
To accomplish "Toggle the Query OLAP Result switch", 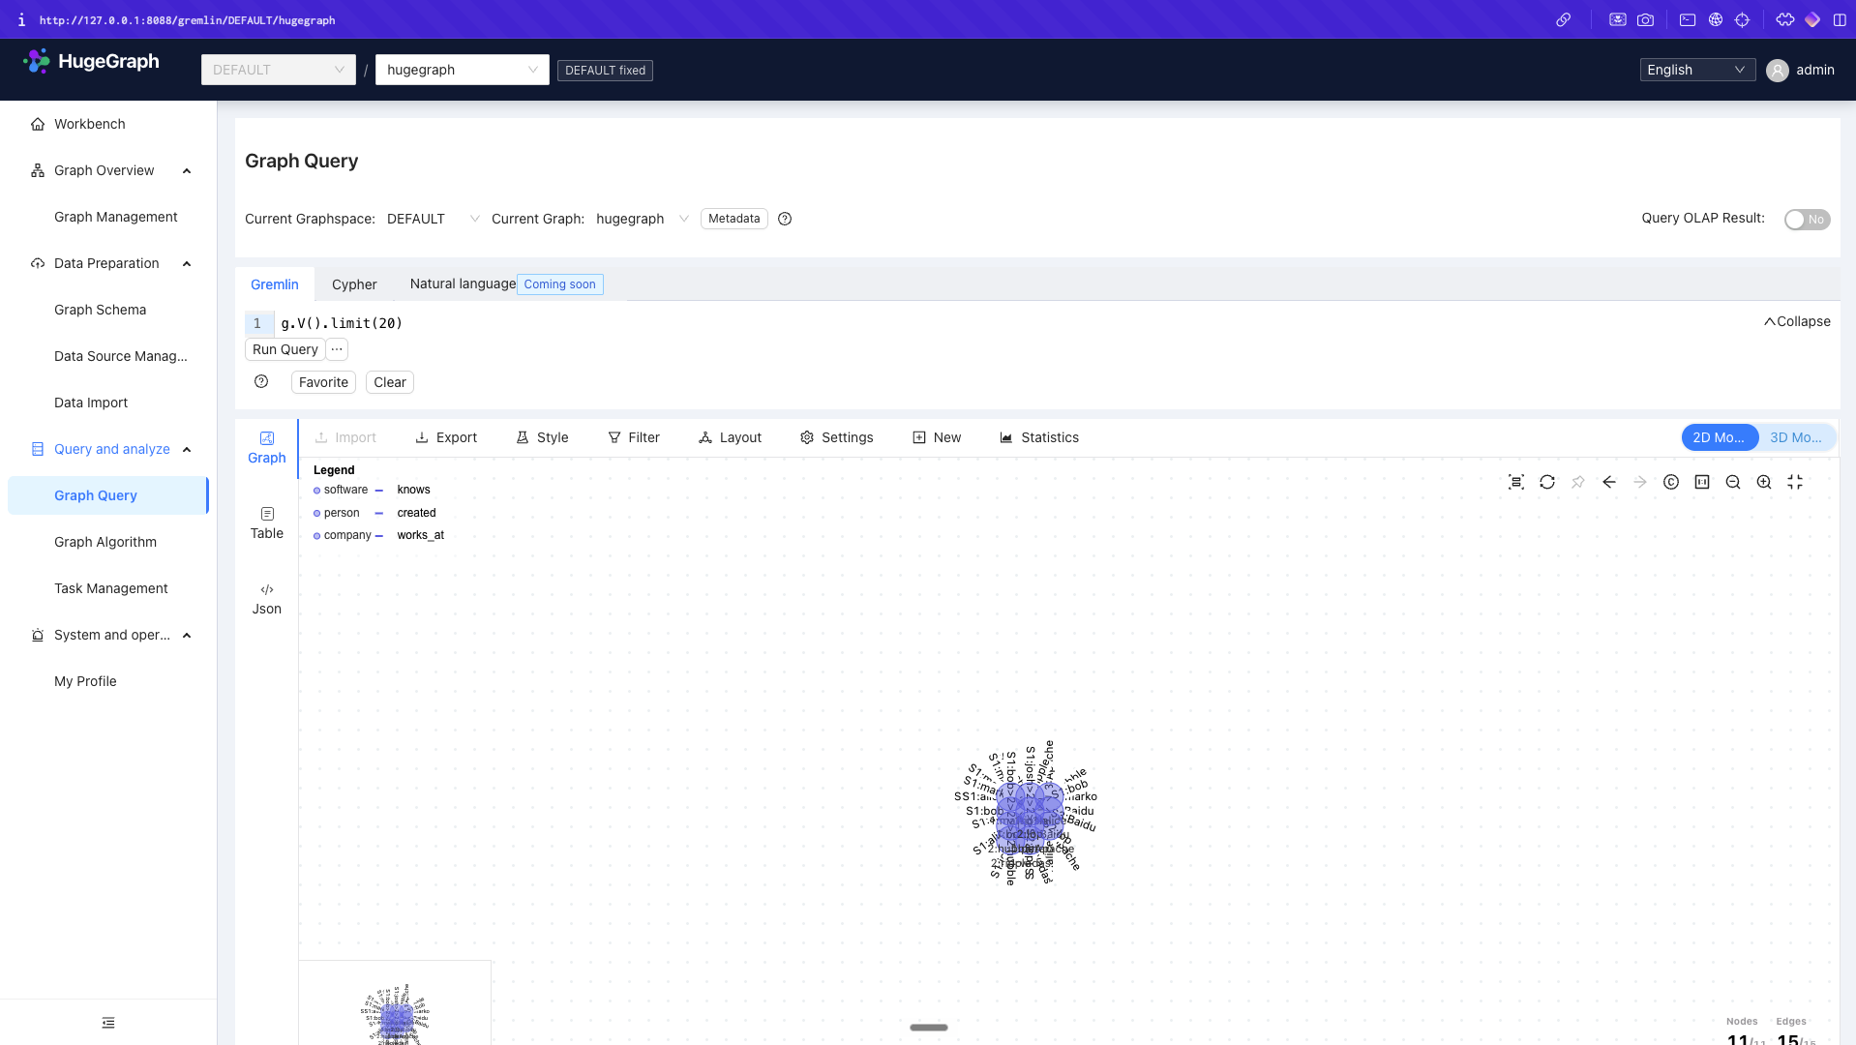I will click(x=1807, y=220).
